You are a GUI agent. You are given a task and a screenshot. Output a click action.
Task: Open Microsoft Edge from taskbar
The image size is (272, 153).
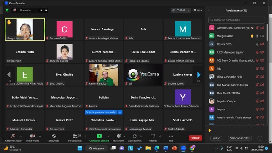(x=157, y=148)
